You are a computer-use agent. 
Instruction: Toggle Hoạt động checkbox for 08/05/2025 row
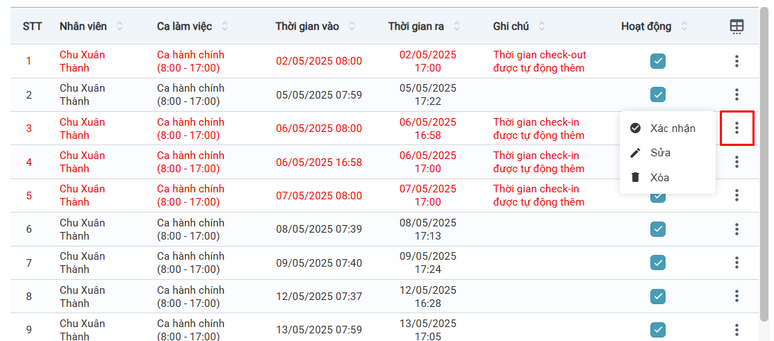coord(658,229)
